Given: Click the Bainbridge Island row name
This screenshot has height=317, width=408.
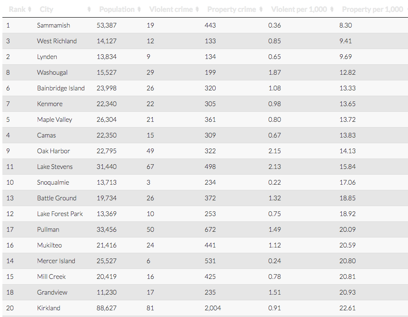Looking at the screenshot, I should (x=60, y=88).
